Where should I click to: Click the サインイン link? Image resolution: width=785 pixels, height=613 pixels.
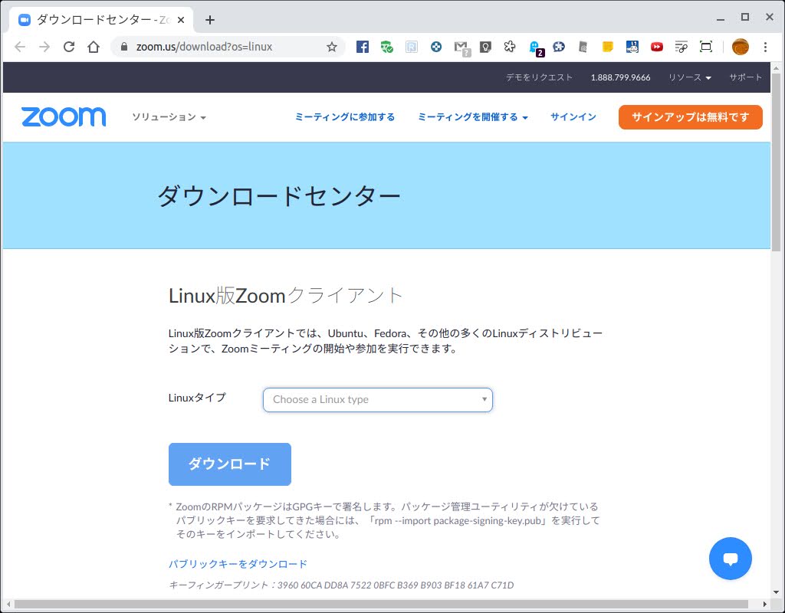click(x=573, y=117)
